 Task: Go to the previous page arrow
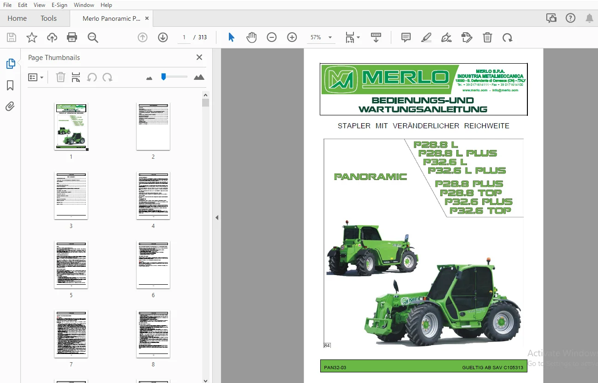click(143, 37)
